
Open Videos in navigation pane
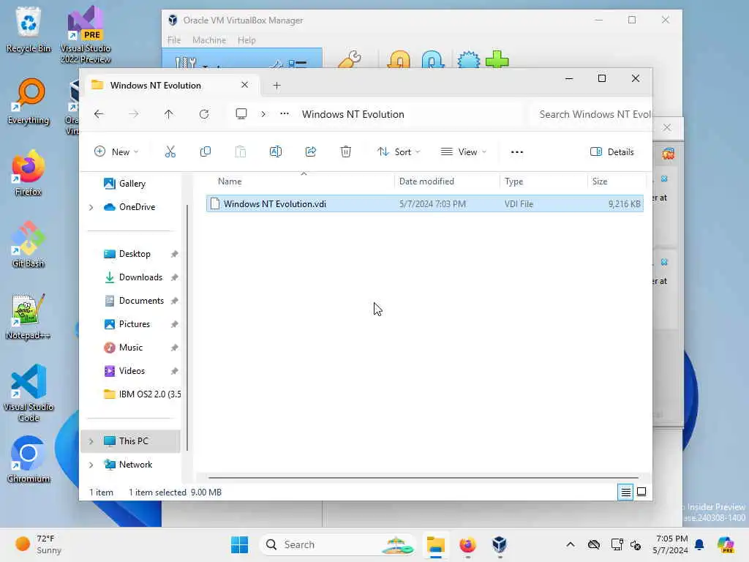point(132,371)
